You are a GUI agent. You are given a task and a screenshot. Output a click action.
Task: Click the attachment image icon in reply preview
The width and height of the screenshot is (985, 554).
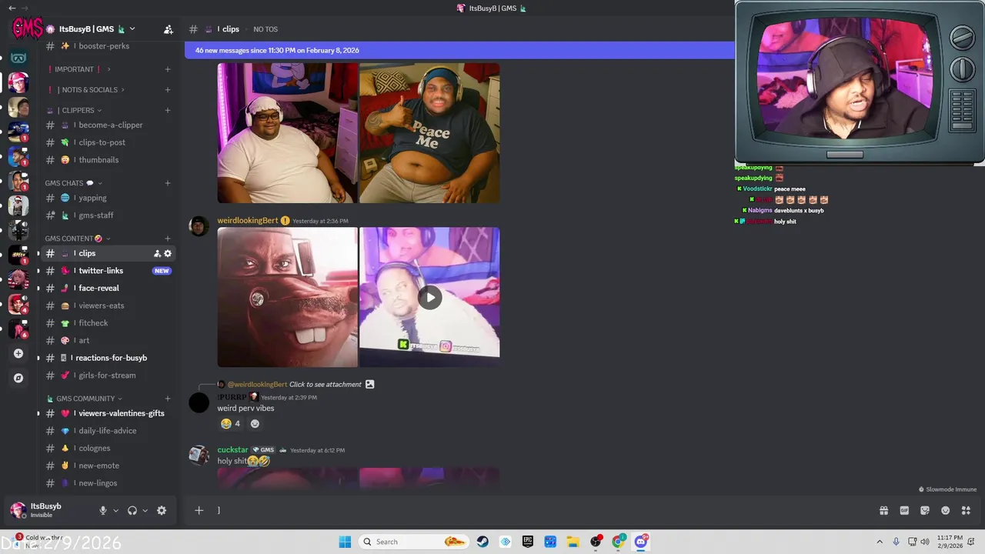tap(369, 384)
